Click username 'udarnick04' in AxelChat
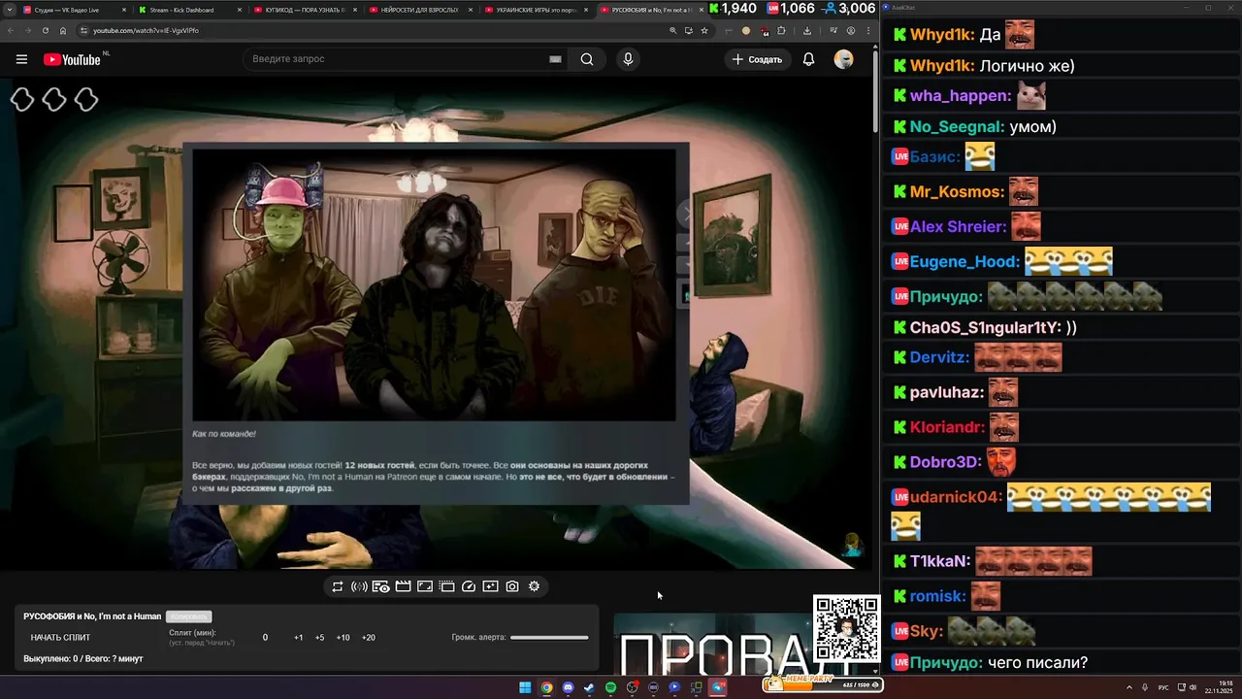Viewport: 1242px width, 699px height. tap(956, 497)
